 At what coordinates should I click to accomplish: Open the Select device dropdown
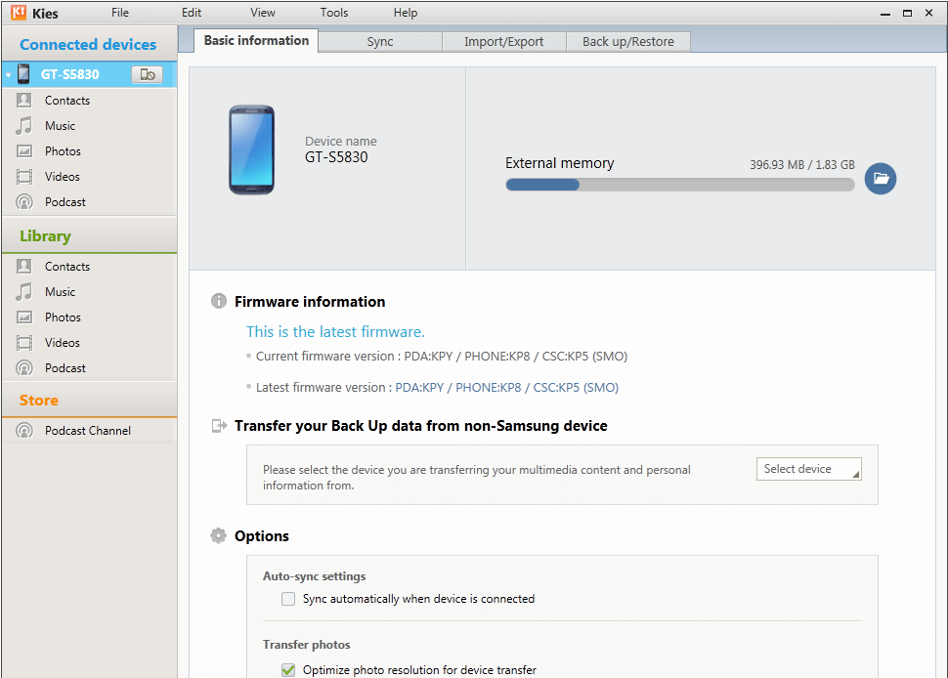(809, 469)
